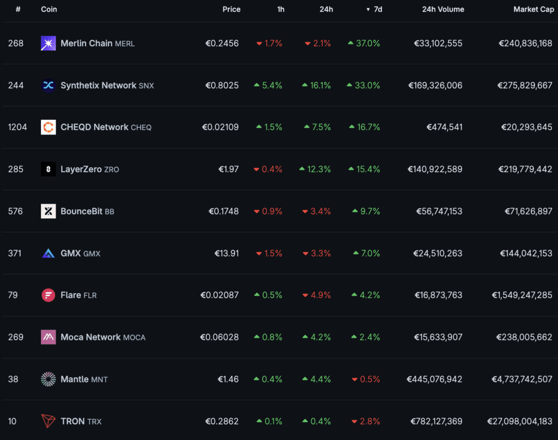558x440 pixels.
Task: Click the Synthetix Network coin logo
Action: 48,85
